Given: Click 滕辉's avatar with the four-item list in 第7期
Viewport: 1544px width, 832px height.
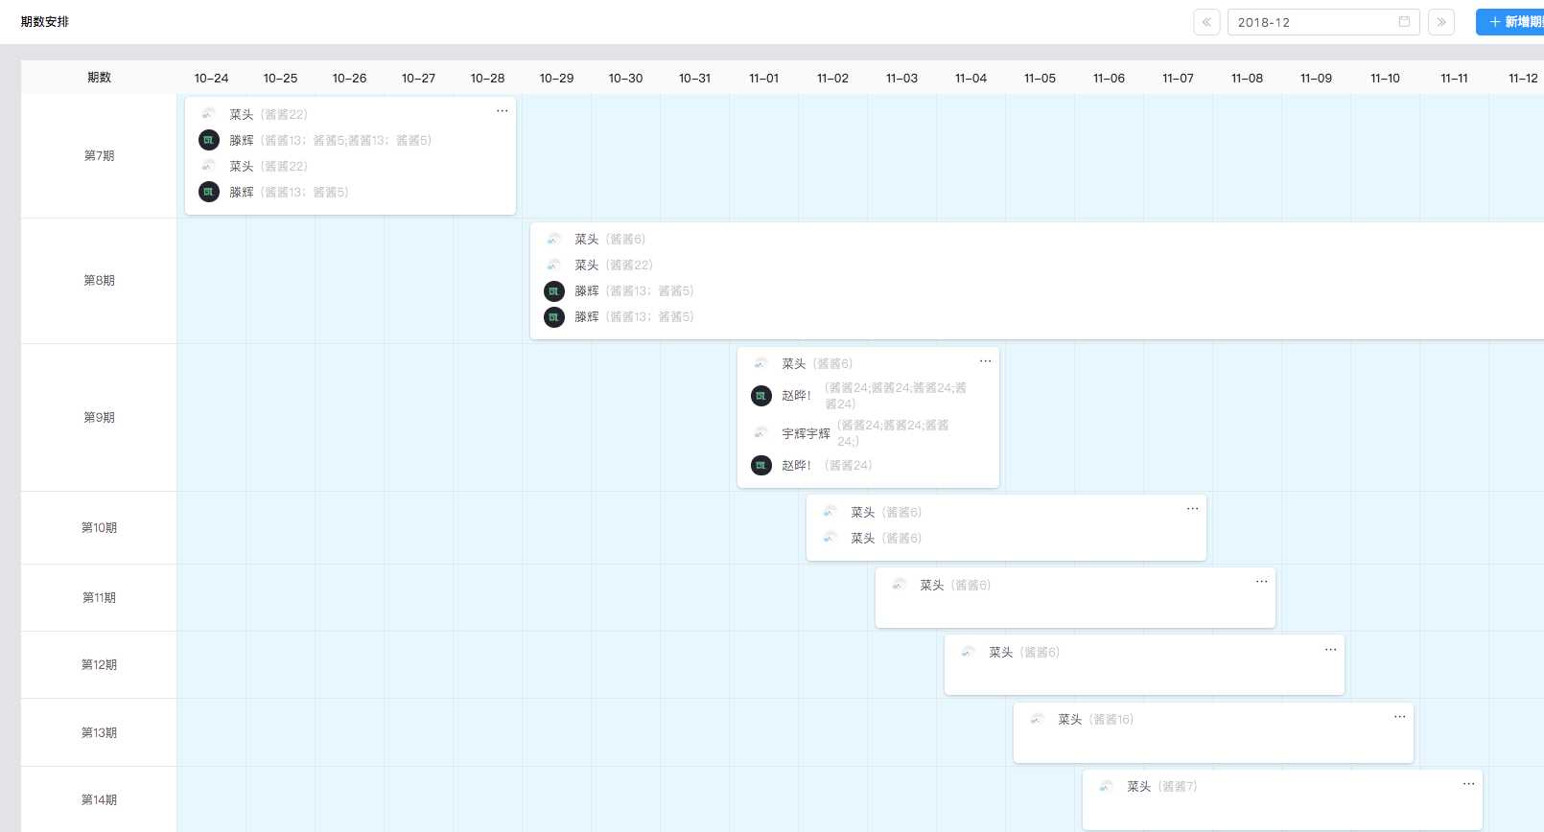Looking at the screenshot, I should pos(209,140).
